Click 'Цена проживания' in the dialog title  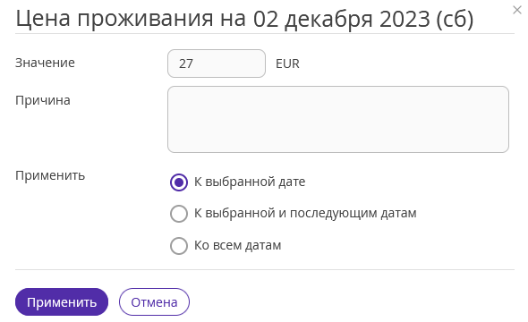click(115, 19)
